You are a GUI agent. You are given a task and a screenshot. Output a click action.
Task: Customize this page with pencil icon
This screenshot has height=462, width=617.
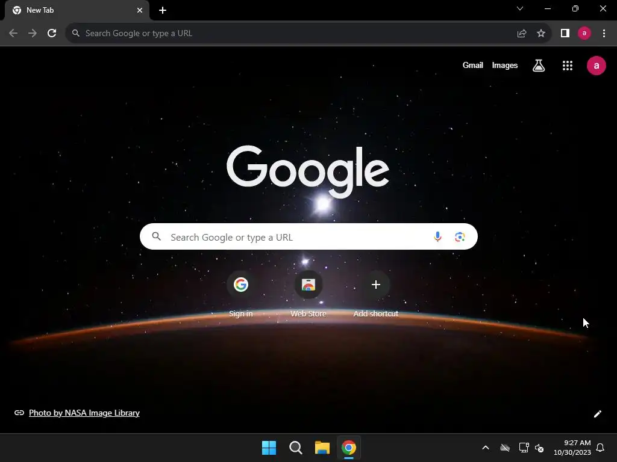coord(597,414)
